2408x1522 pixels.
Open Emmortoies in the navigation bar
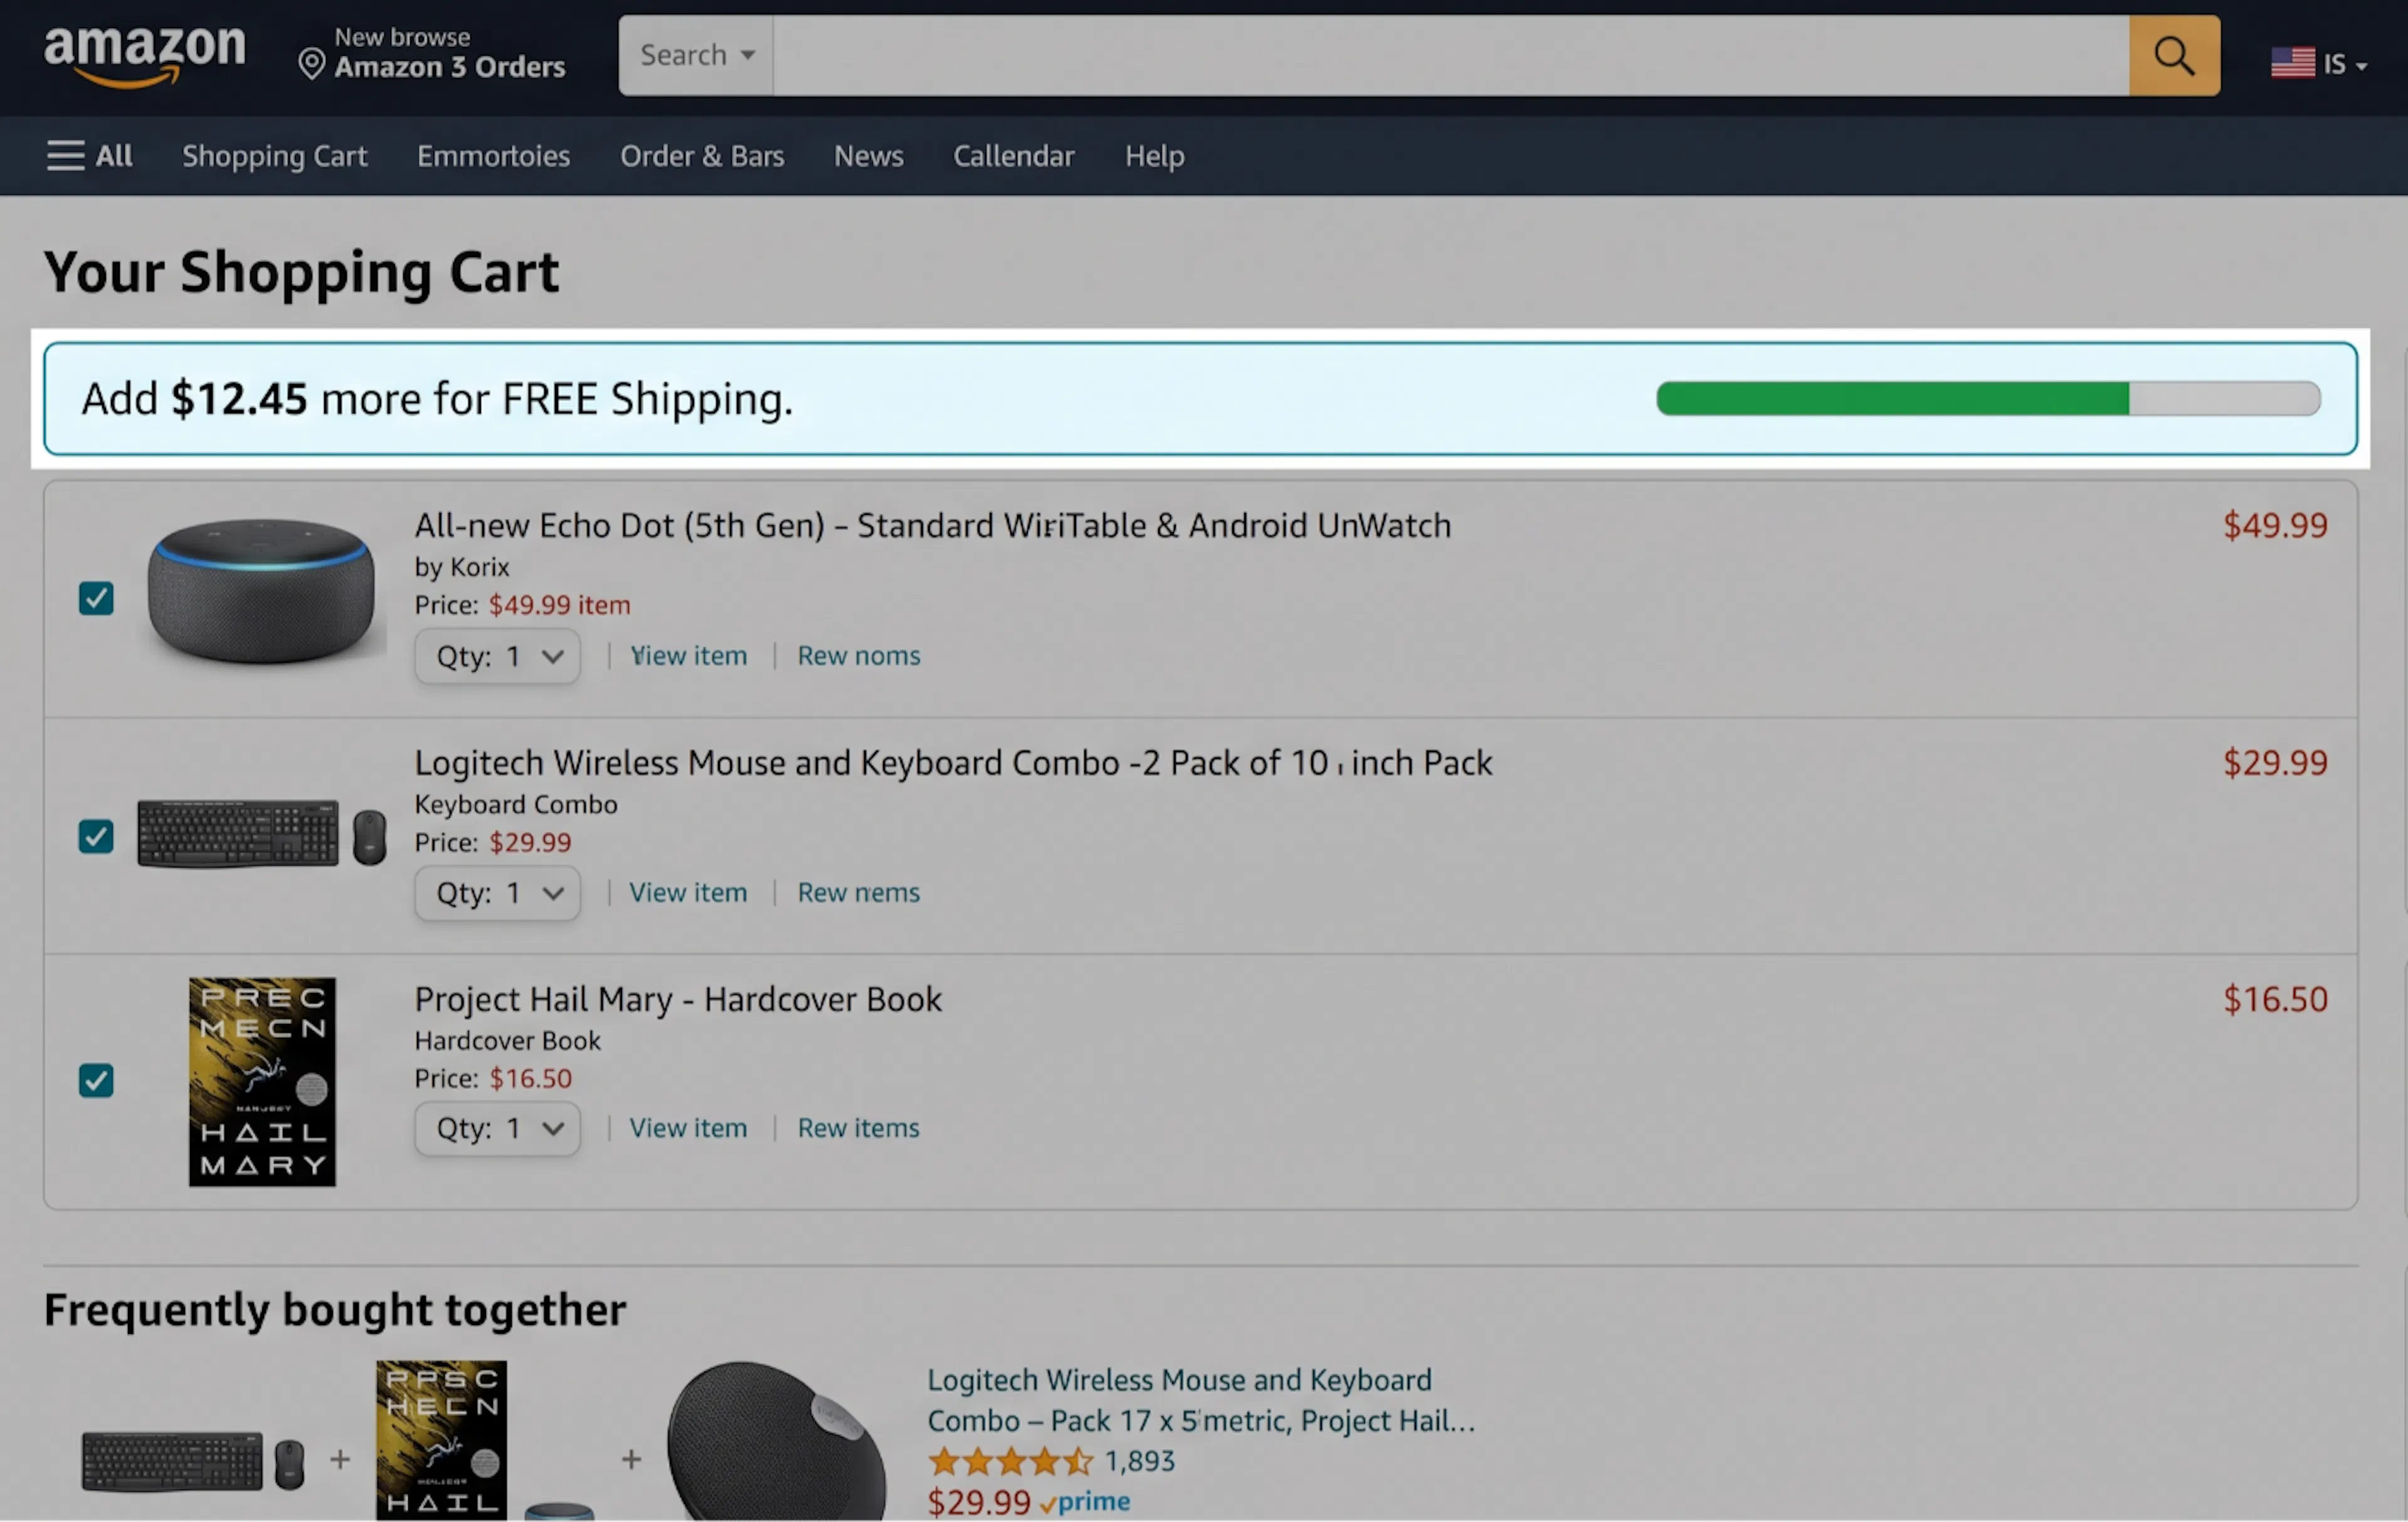click(x=494, y=156)
